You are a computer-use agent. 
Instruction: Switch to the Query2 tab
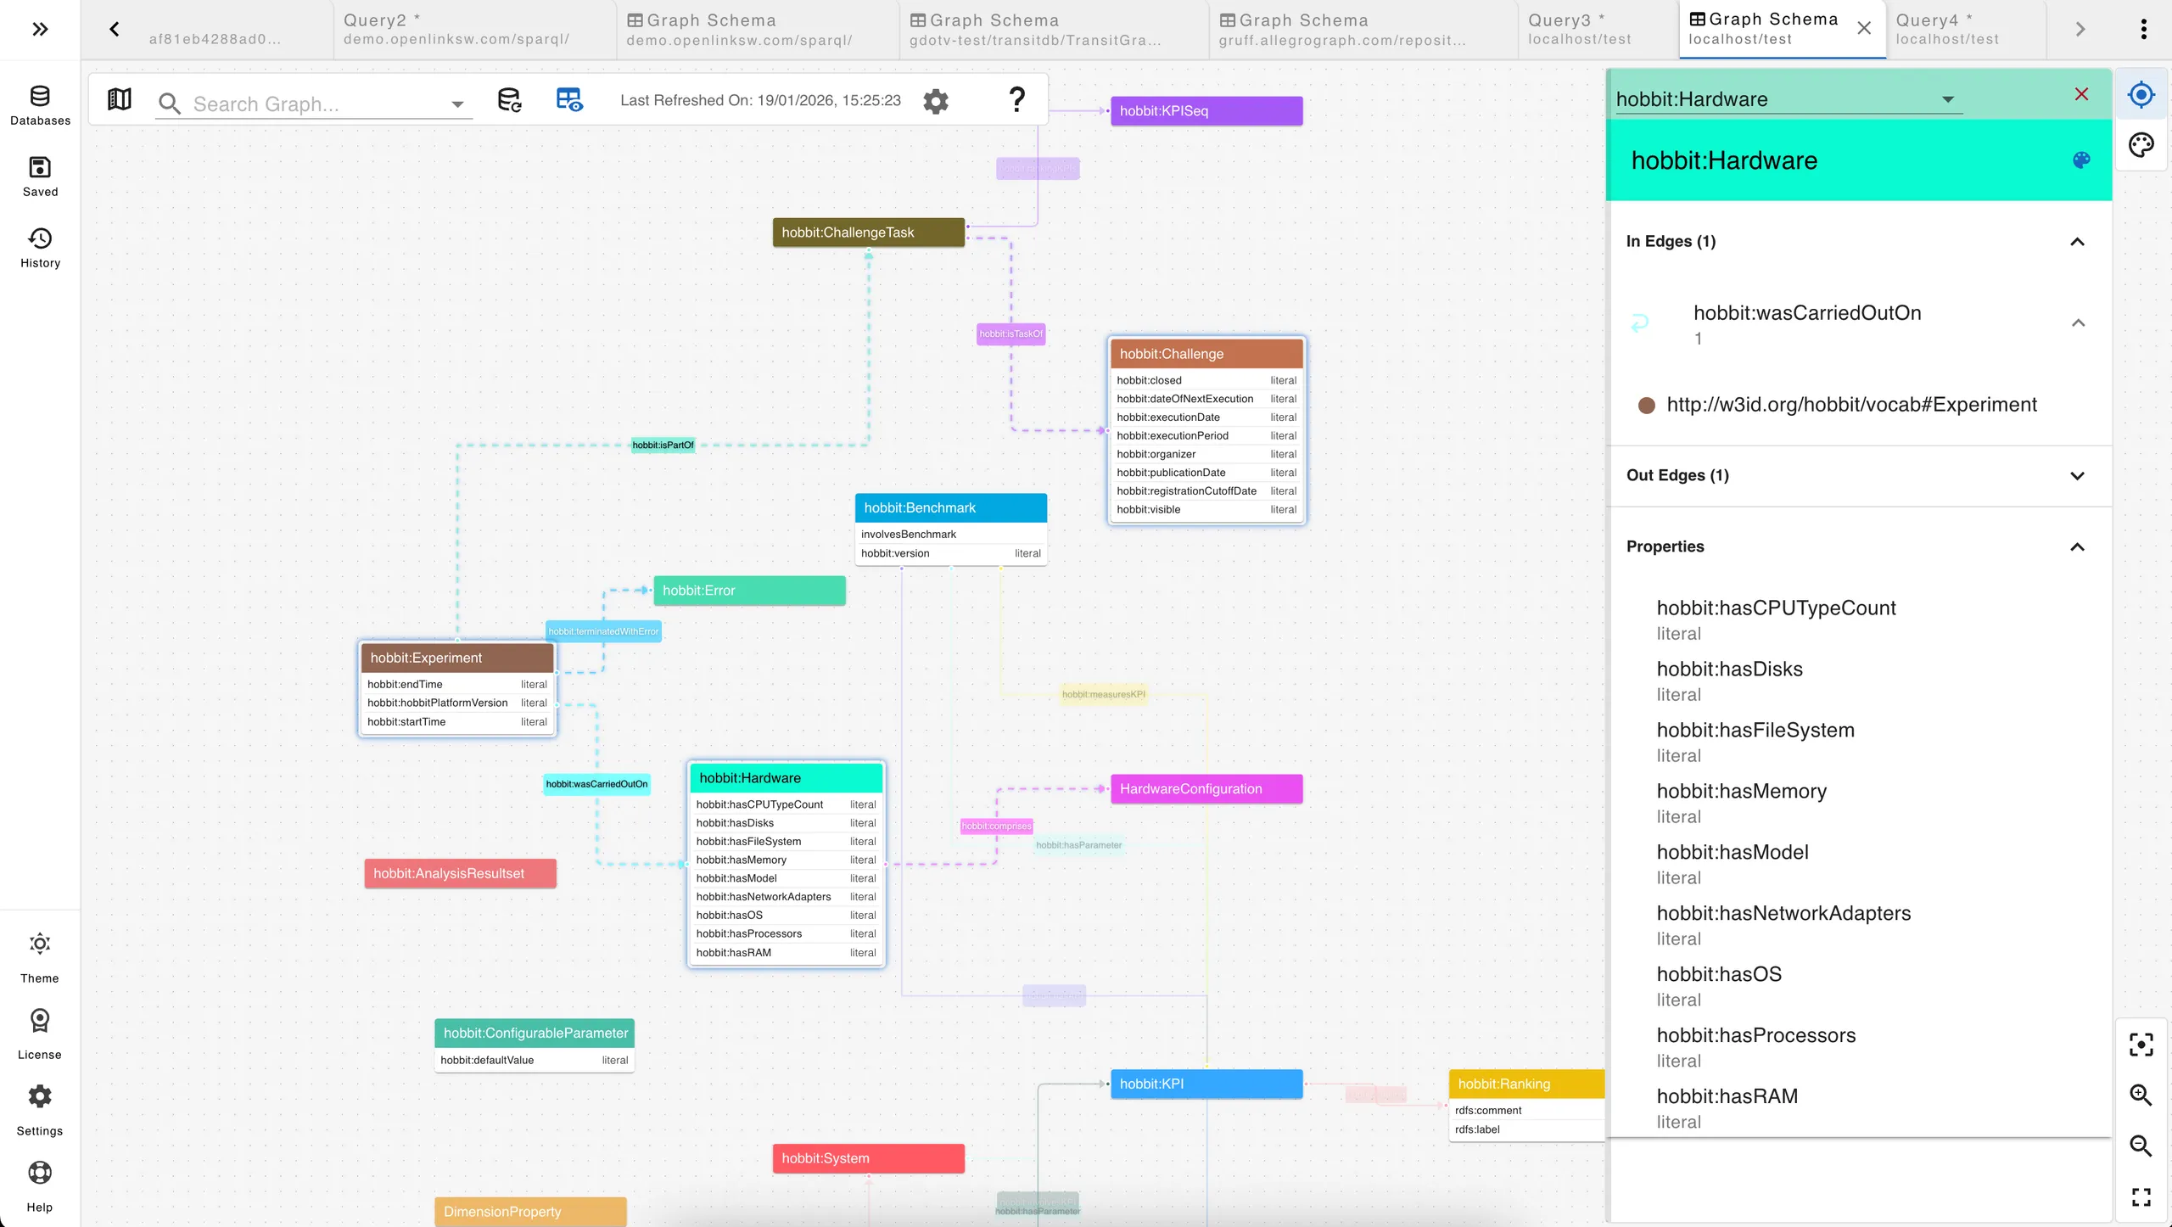point(475,30)
